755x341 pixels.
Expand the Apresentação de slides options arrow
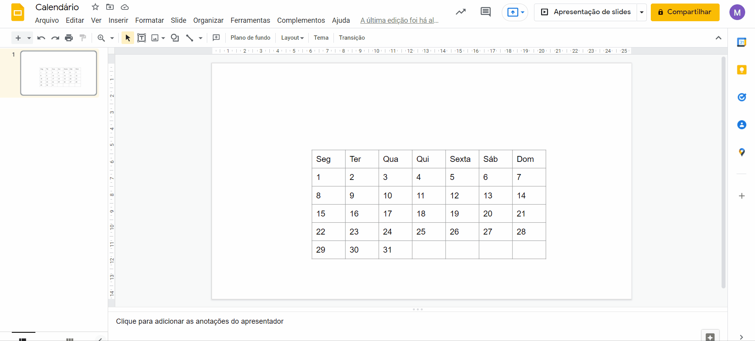click(642, 12)
